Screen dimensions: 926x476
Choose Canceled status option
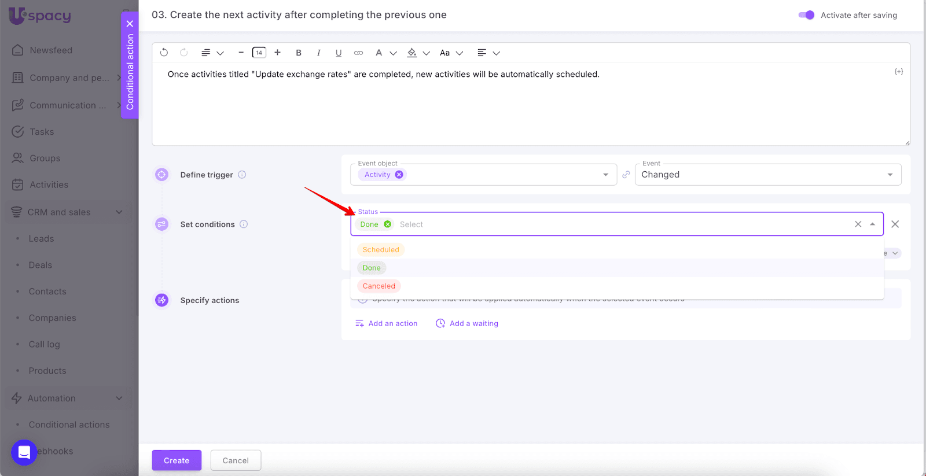[379, 286]
